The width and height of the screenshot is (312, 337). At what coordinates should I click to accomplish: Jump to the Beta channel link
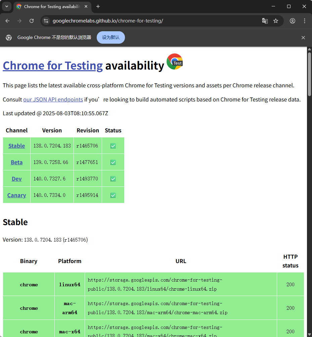click(16, 162)
